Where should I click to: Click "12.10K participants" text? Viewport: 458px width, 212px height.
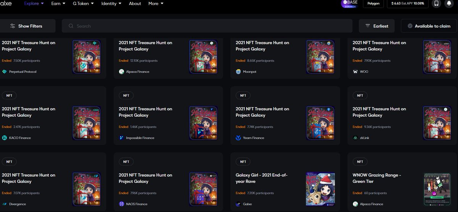[144, 61]
